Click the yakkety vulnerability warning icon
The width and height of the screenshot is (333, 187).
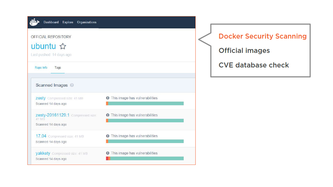pyautogui.click(x=108, y=153)
